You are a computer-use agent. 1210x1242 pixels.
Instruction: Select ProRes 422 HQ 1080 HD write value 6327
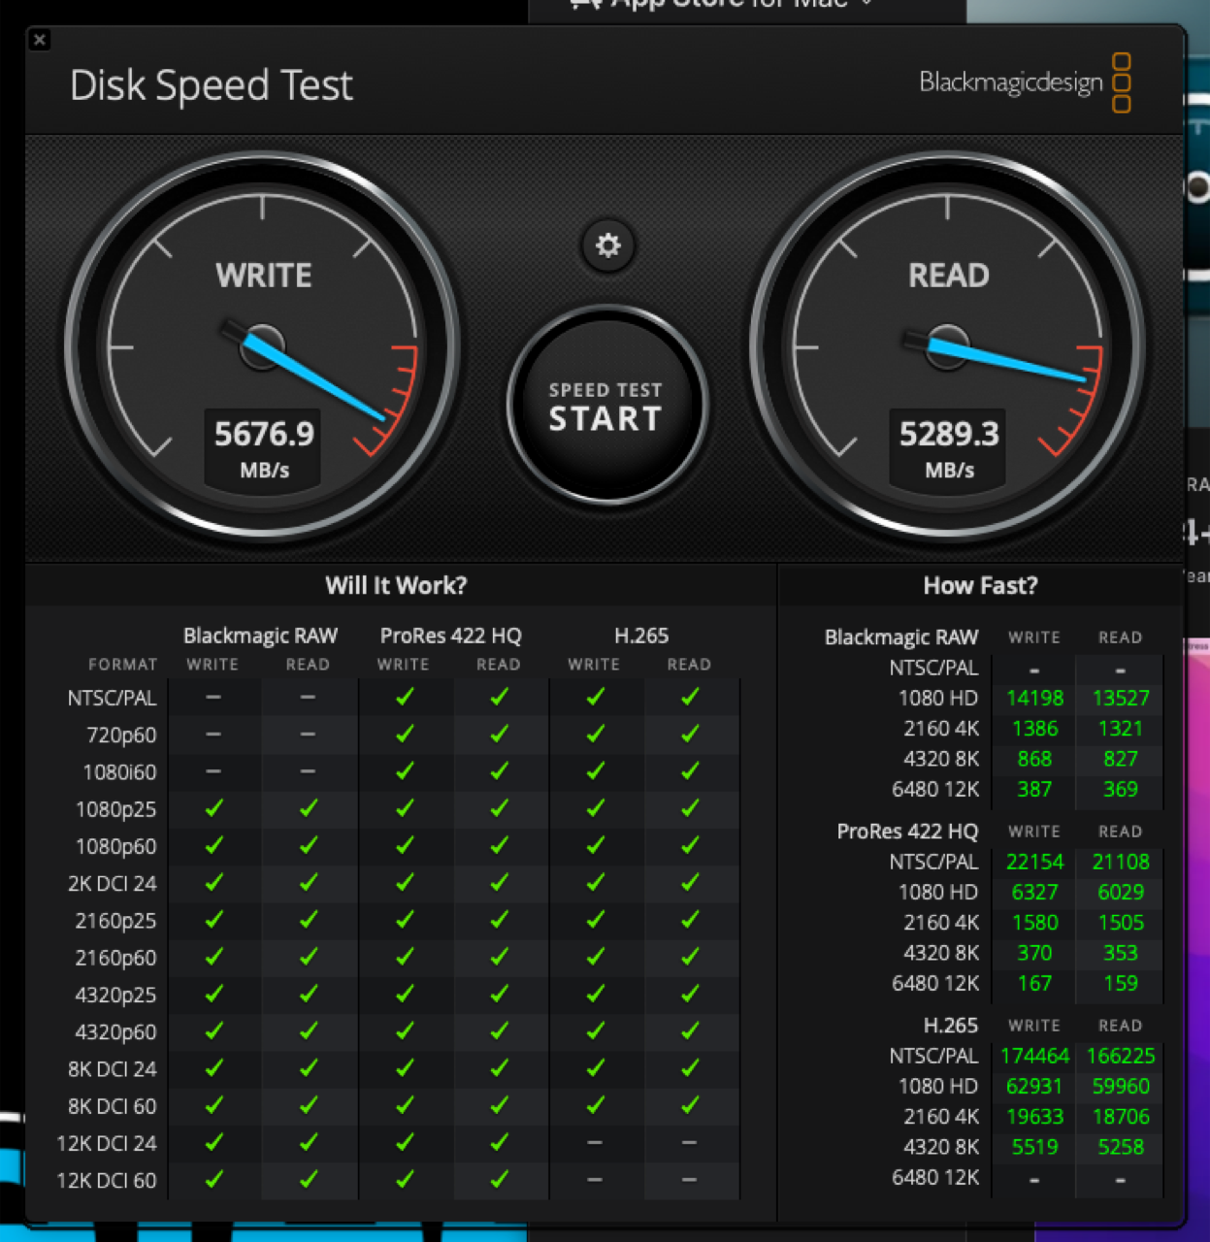(1034, 892)
